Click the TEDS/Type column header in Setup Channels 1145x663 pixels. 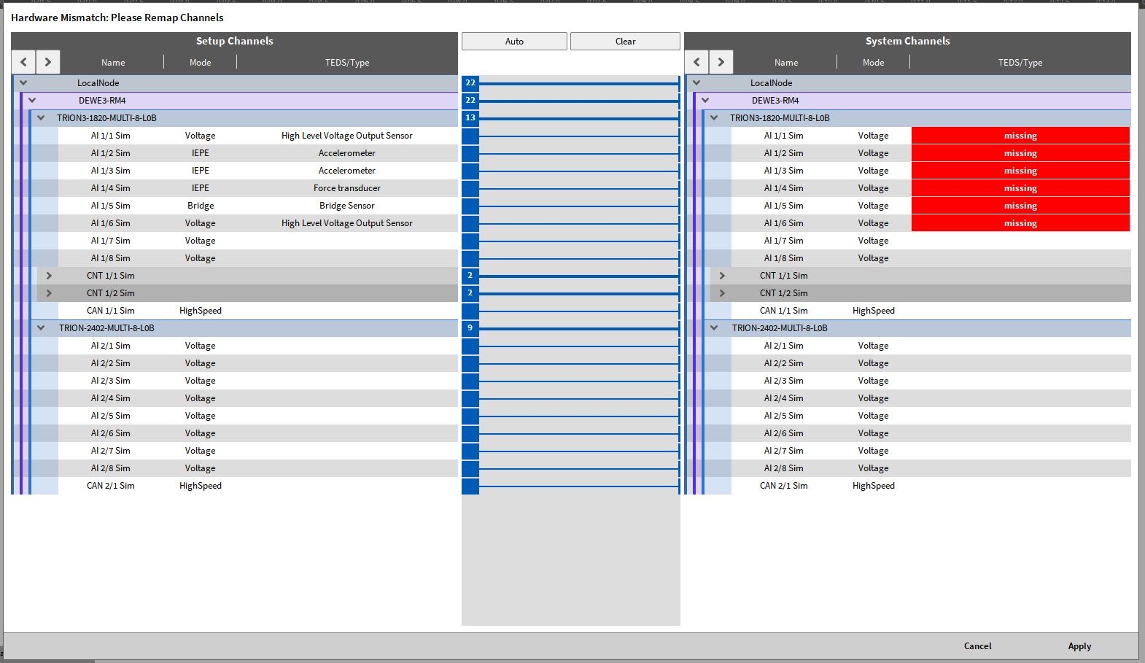pyautogui.click(x=347, y=63)
